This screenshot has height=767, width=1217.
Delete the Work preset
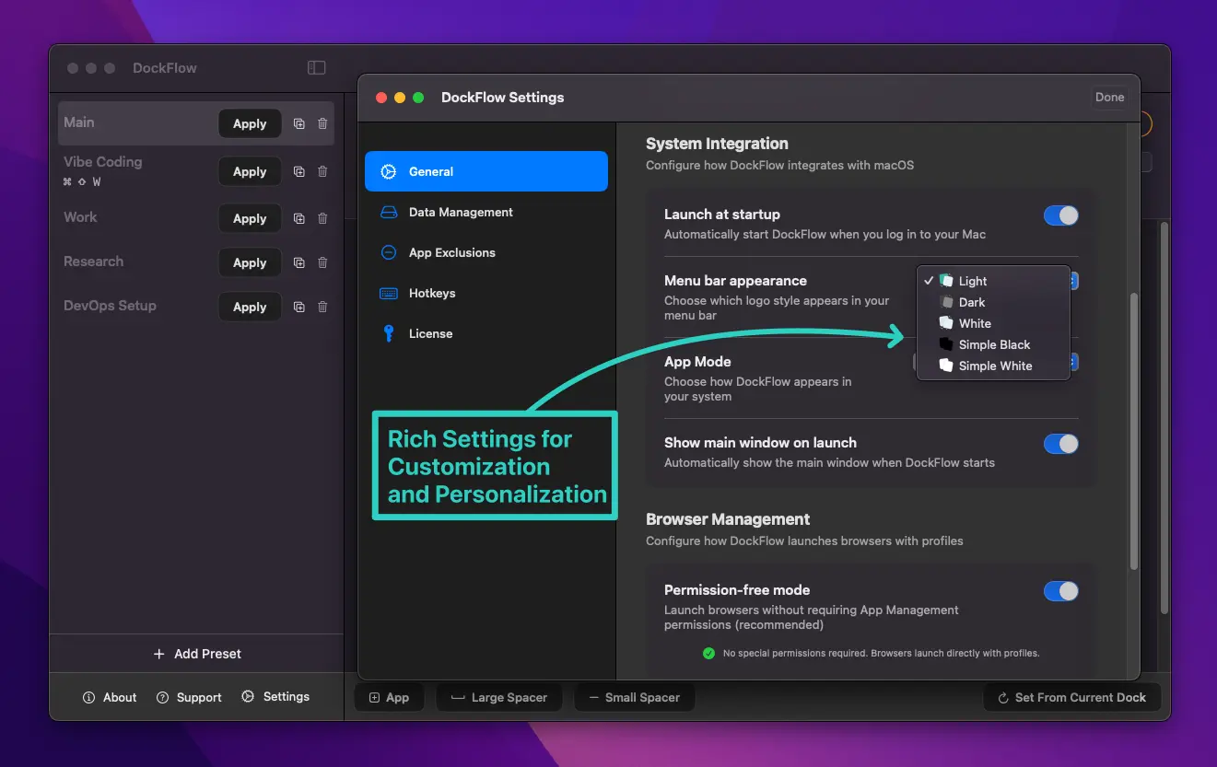click(x=322, y=218)
